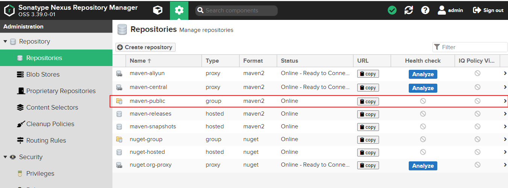Copy URL of maven-releases repository

point(368,114)
